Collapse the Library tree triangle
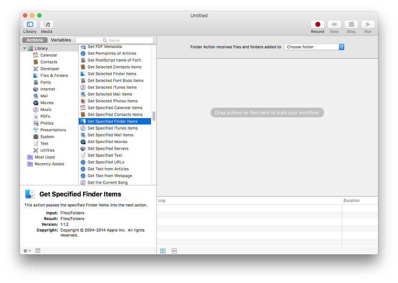 tap(24, 48)
